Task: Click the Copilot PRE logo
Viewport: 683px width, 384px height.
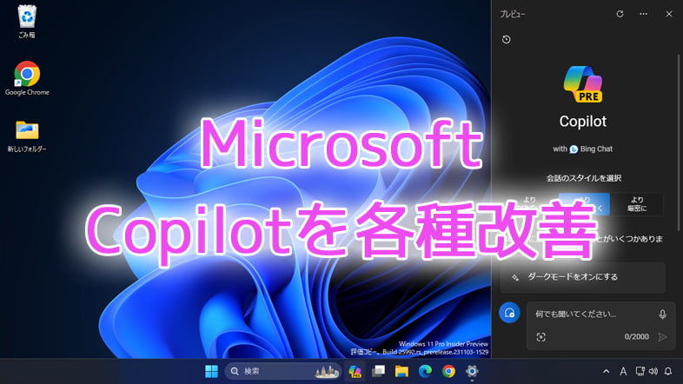Action: (583, 84)
